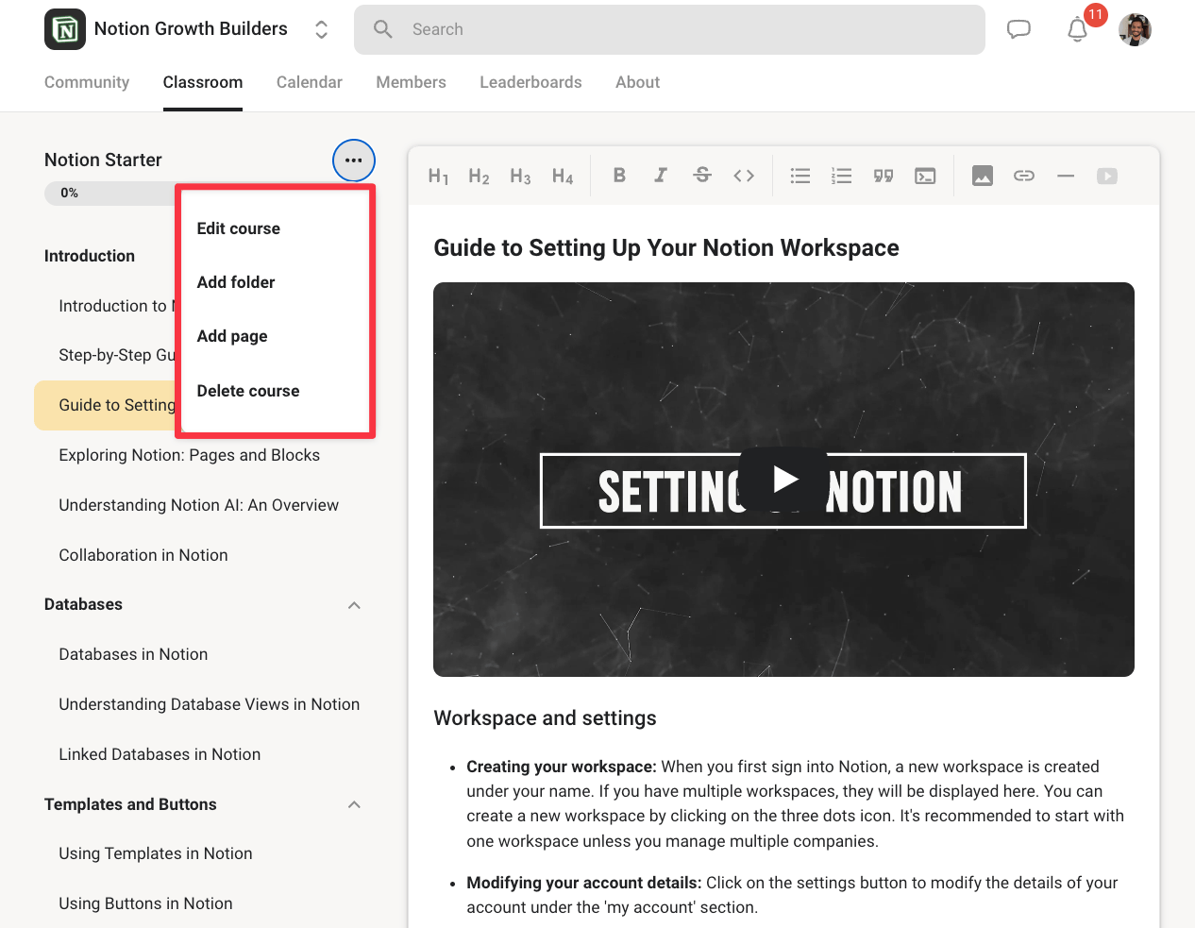Open the Leaderboards tab
This screenshot has height=928, width=1195.
pyautogui.click(x=530, y=83)
